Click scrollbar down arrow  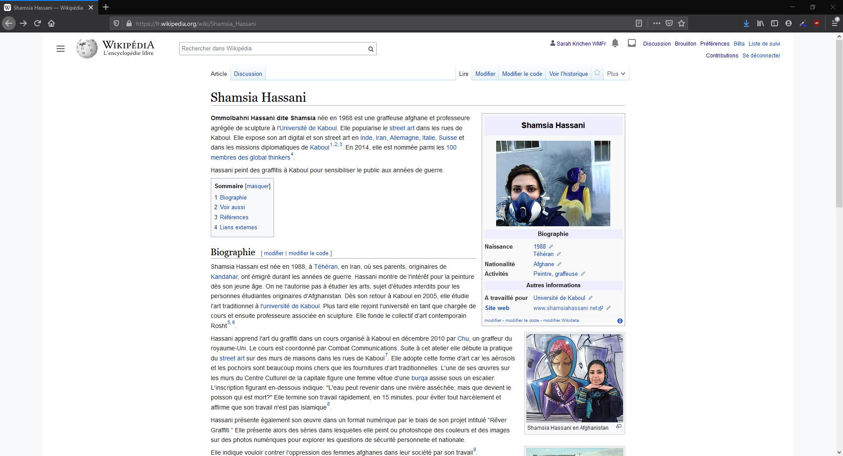[x=839, y=452]
